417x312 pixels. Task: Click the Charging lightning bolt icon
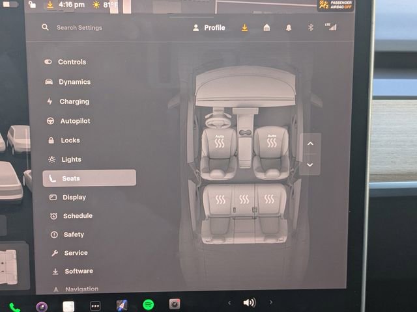coord(50,101)
